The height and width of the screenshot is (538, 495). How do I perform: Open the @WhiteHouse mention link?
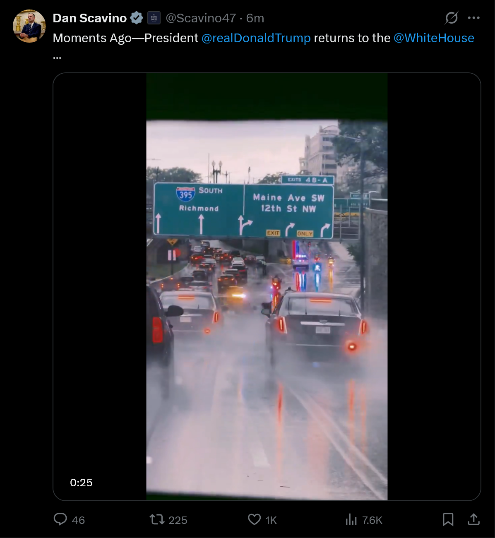click(434, 38)
